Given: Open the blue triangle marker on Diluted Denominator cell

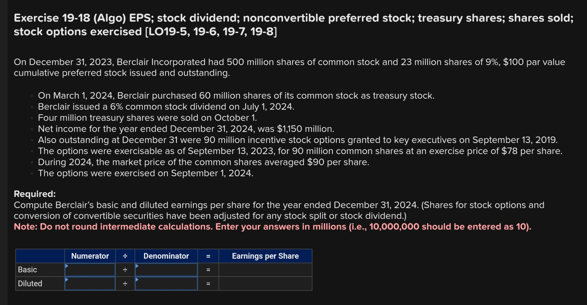Looking at the screenshot, I should 138,279.
